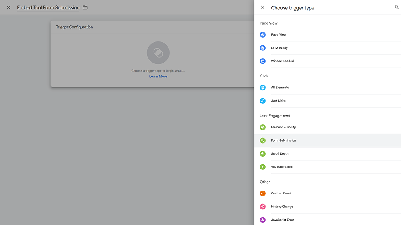The height and width of the screenshot is (225, 401).
Task: Click the YouTube Video play icon
Action: click(x=263, y=167)
